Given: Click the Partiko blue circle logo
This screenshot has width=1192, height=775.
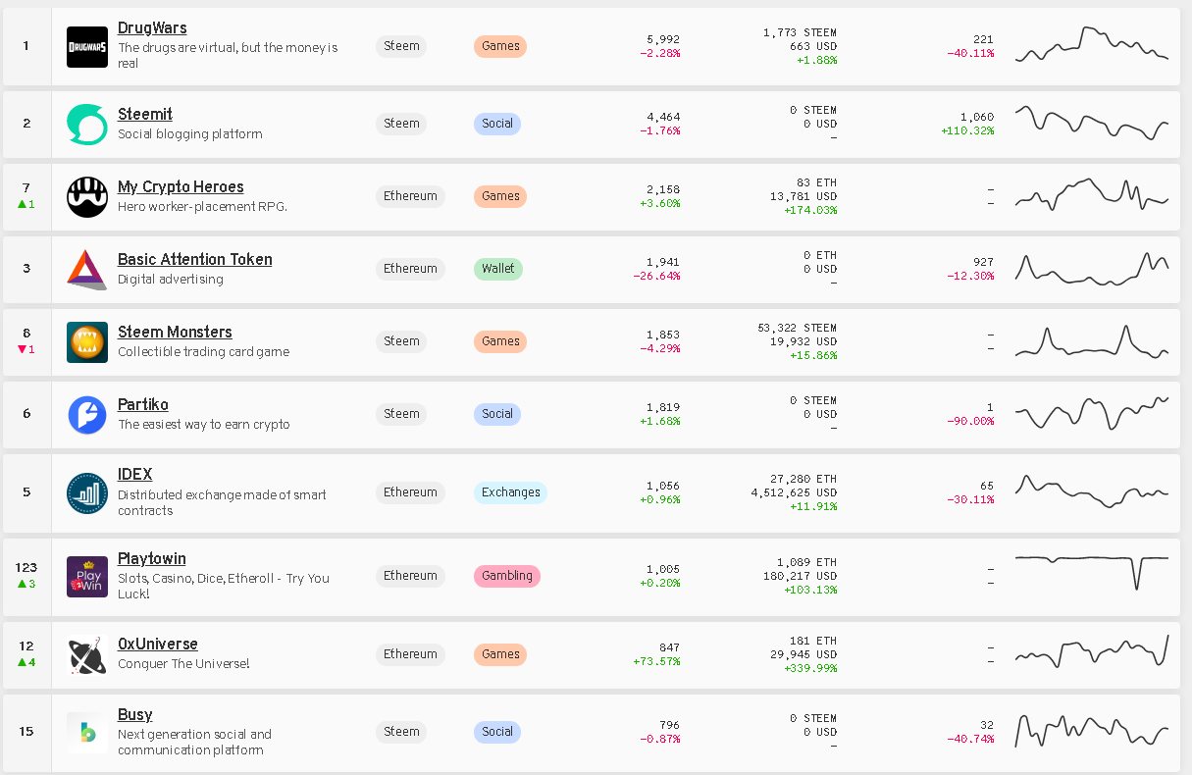Looking at the screenshot, I should 87,415.
